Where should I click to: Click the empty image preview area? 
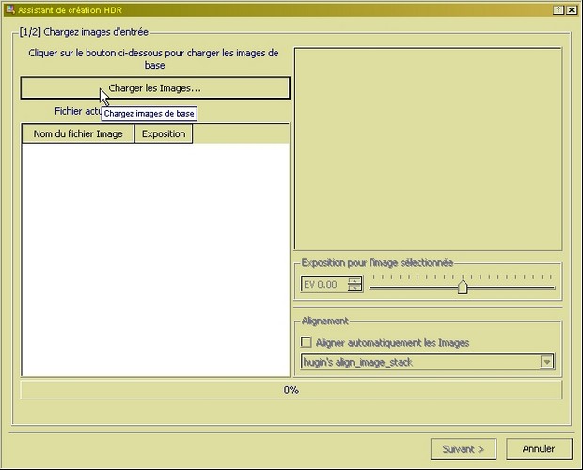point(428,149)
